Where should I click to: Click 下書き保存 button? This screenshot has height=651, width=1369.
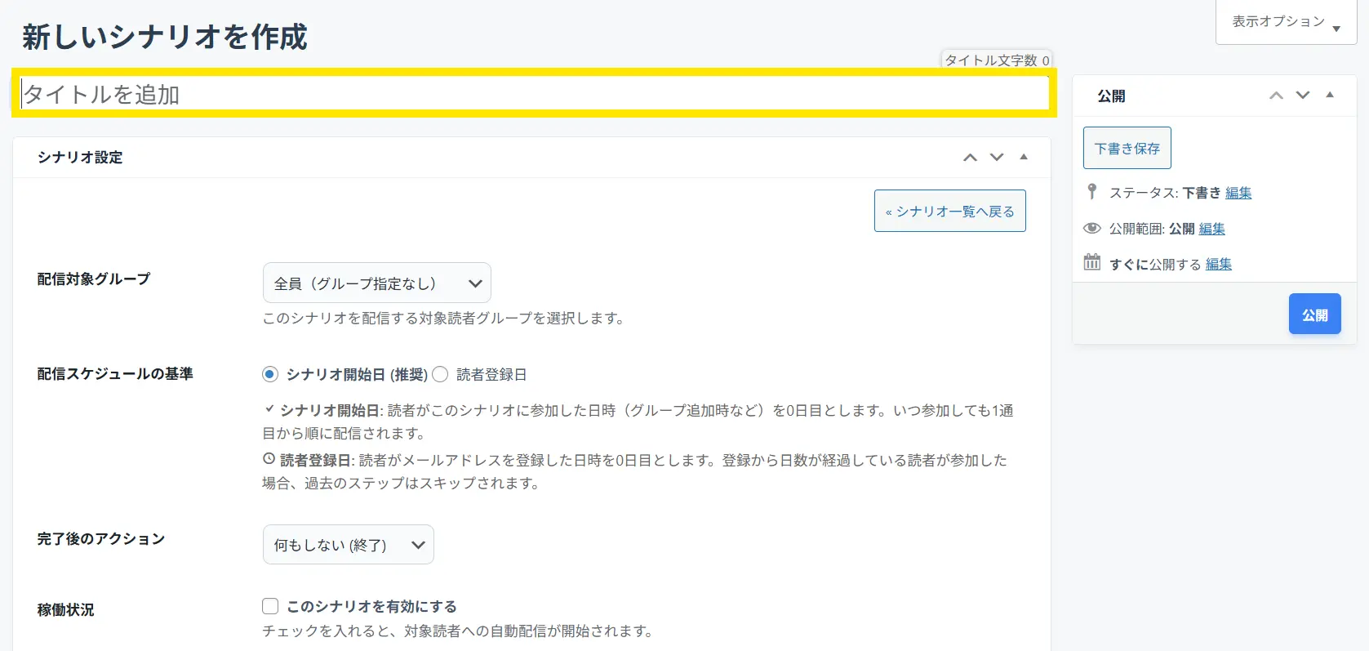pyautogui.click(x=1127, y=148)
